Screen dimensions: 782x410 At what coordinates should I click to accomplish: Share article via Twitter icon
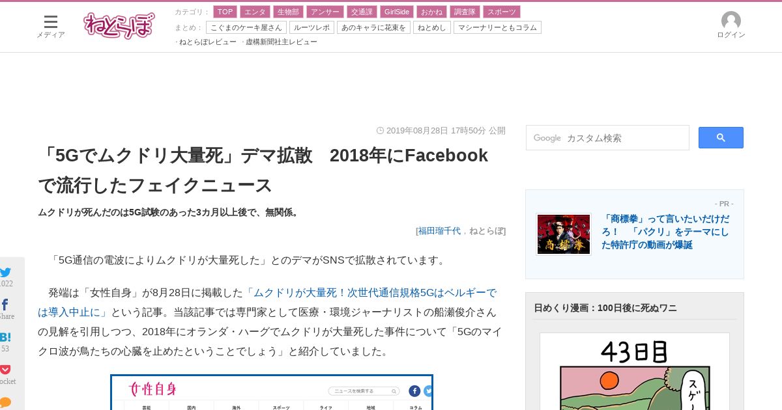[x=6, y=273]
